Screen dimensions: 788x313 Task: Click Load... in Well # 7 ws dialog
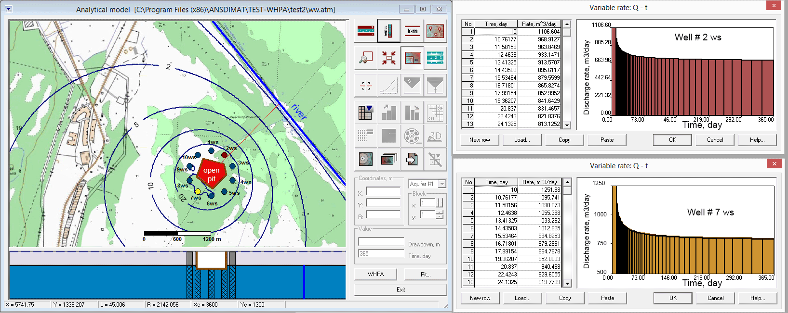coord(522,298)
